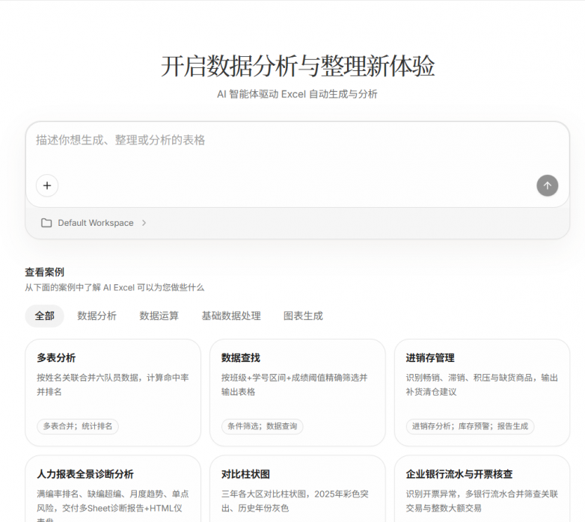Click the send arrow button

[x=548, y=185]
